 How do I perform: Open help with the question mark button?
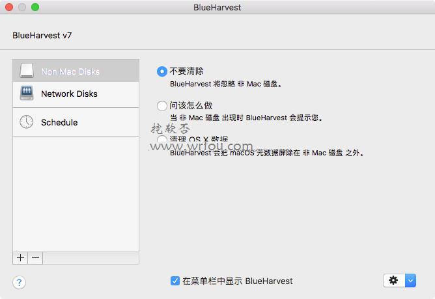point(19,282)
